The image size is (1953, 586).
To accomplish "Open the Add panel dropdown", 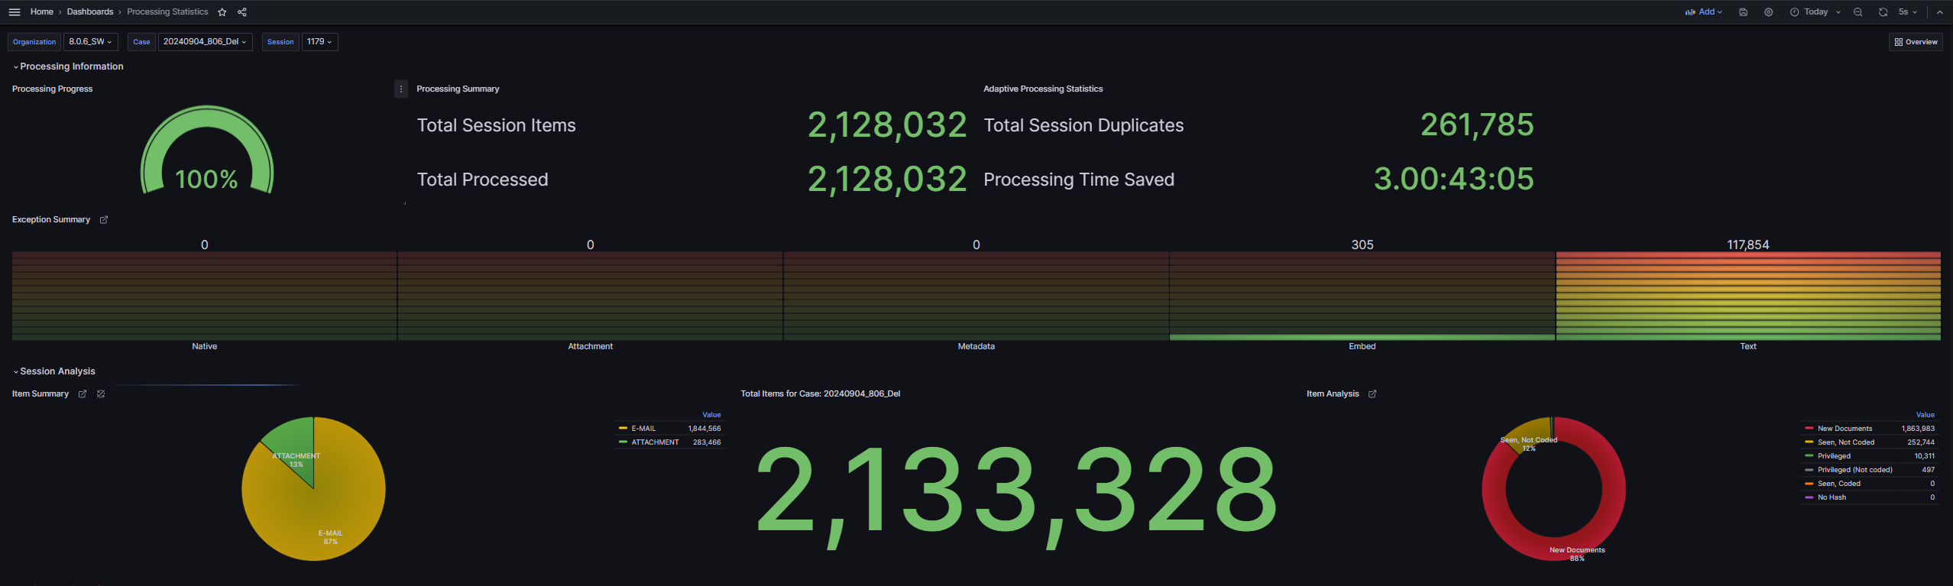I will [1704, 12].
